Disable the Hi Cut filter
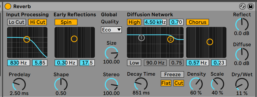 37,22
